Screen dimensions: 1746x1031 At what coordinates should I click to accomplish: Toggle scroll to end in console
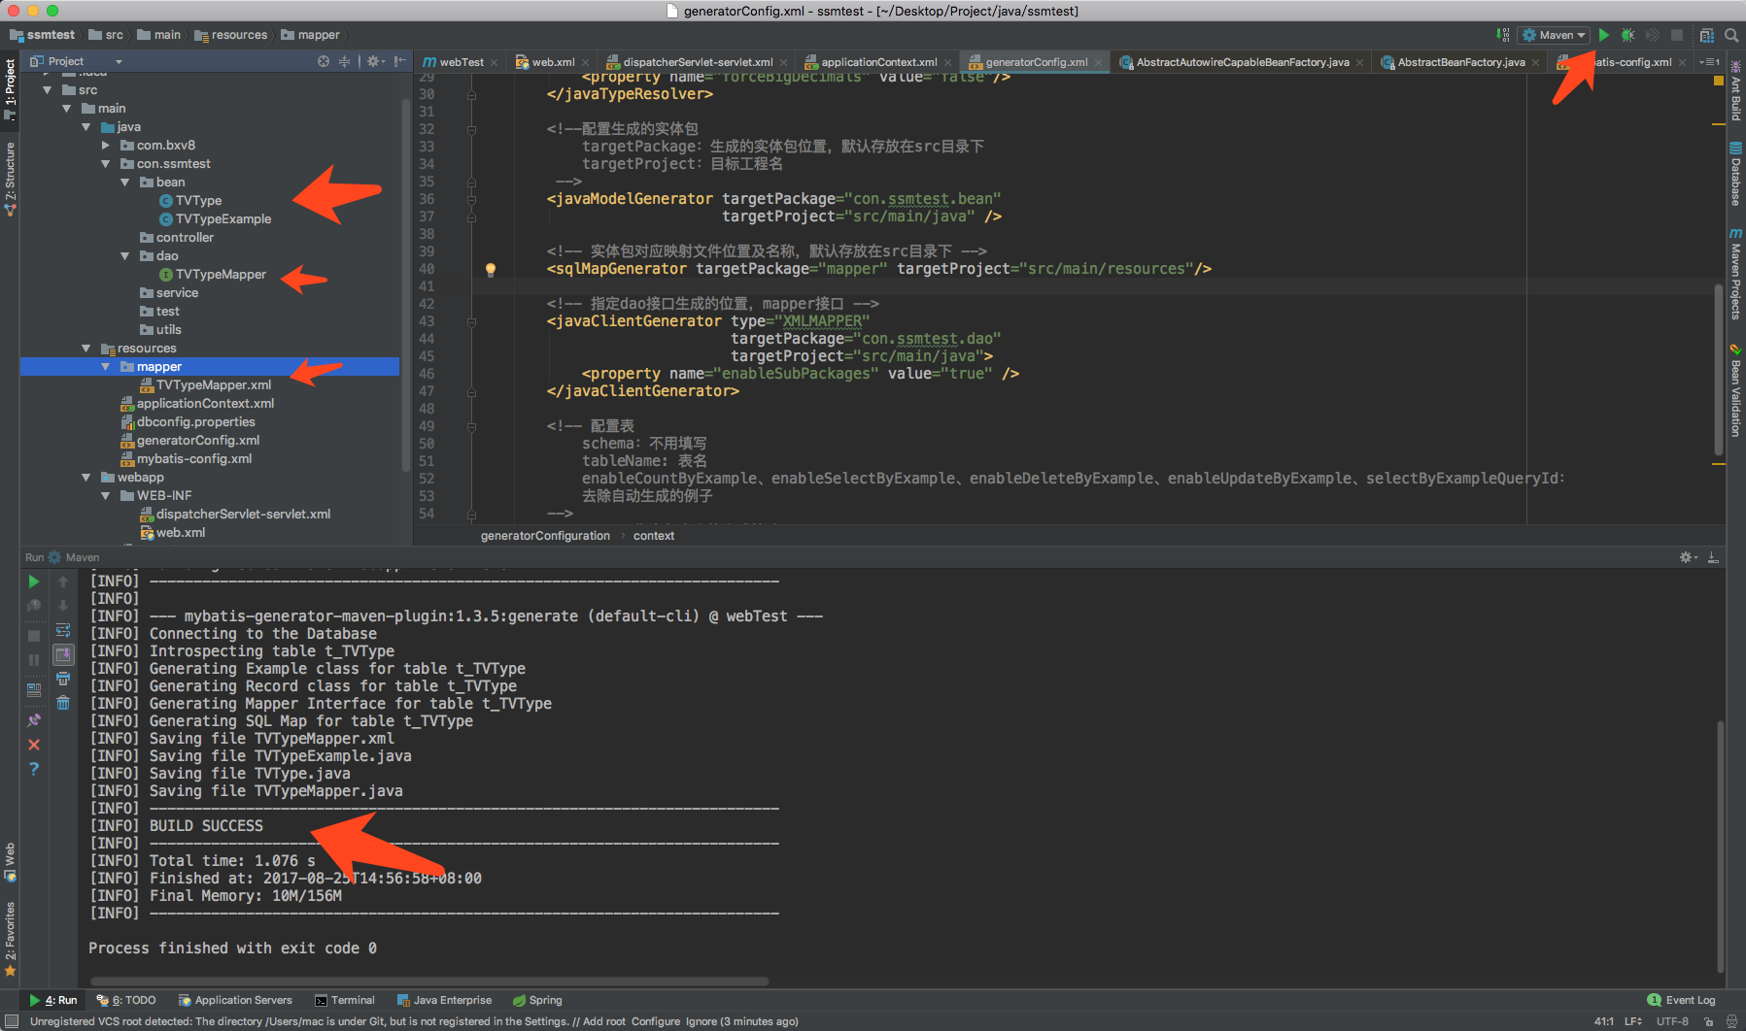[x=63, y=654]
